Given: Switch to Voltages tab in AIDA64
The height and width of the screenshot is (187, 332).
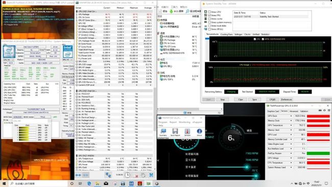Looking at the screenshot, I should pos(239,34).
